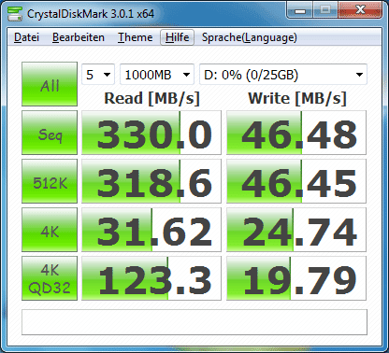Click the Seq read result 330.0

click(151, 133)
